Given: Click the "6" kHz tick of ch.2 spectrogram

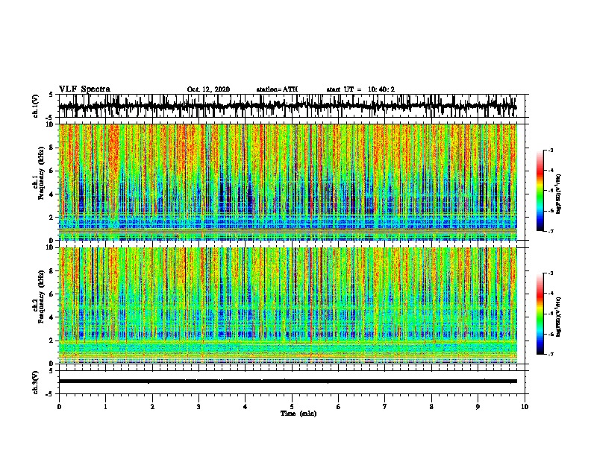Looking at the screenshot, I should 52,294.
